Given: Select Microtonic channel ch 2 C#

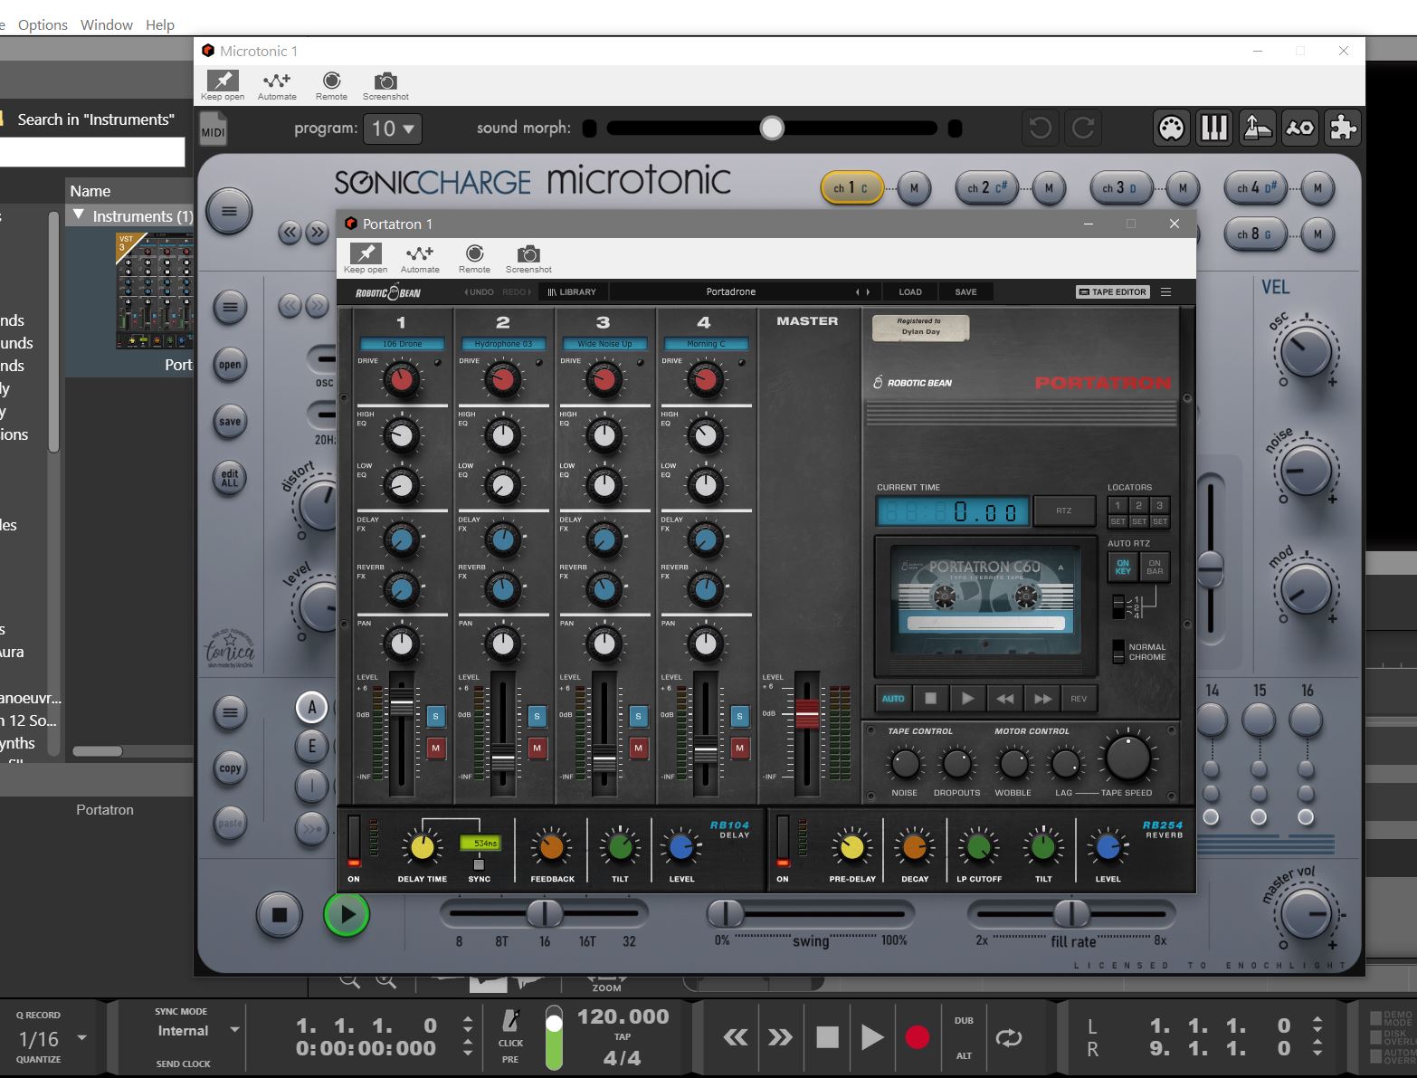Looking at the screenshot, I should click(x=986, y=188).
